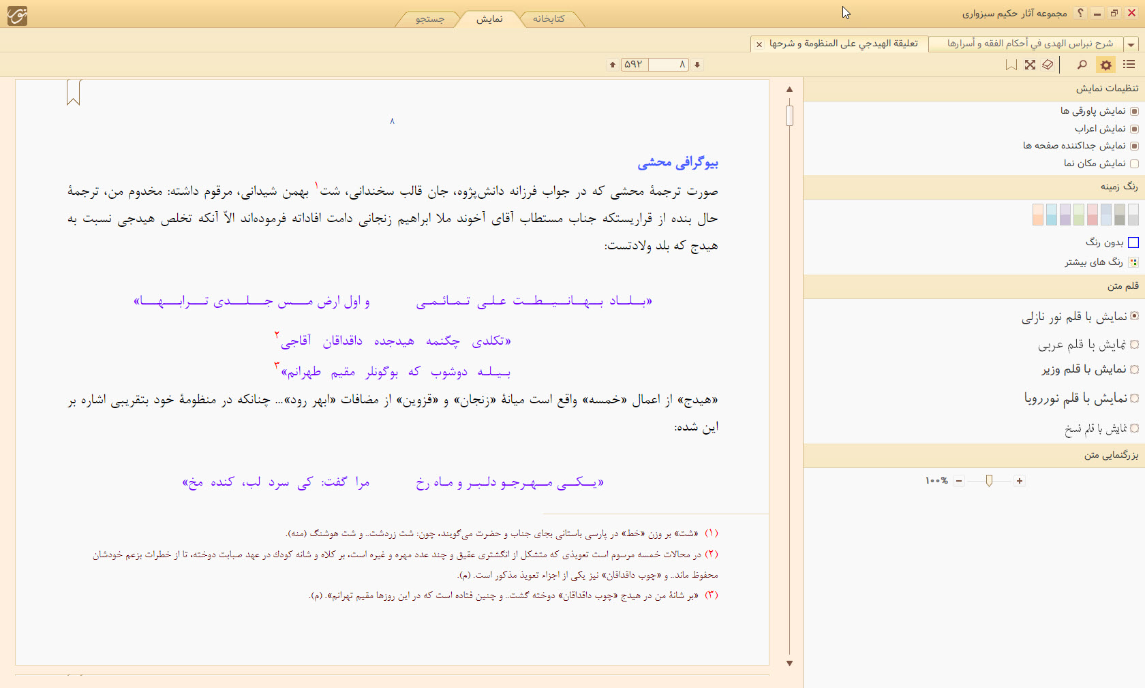1145x688 pixels.
Task: Click the page number input field
Action: click(x=668, y=65)
